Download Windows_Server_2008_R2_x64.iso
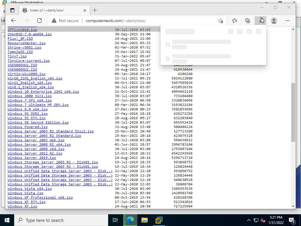Viewport: 301px width, 226px height. coord(39,144)
